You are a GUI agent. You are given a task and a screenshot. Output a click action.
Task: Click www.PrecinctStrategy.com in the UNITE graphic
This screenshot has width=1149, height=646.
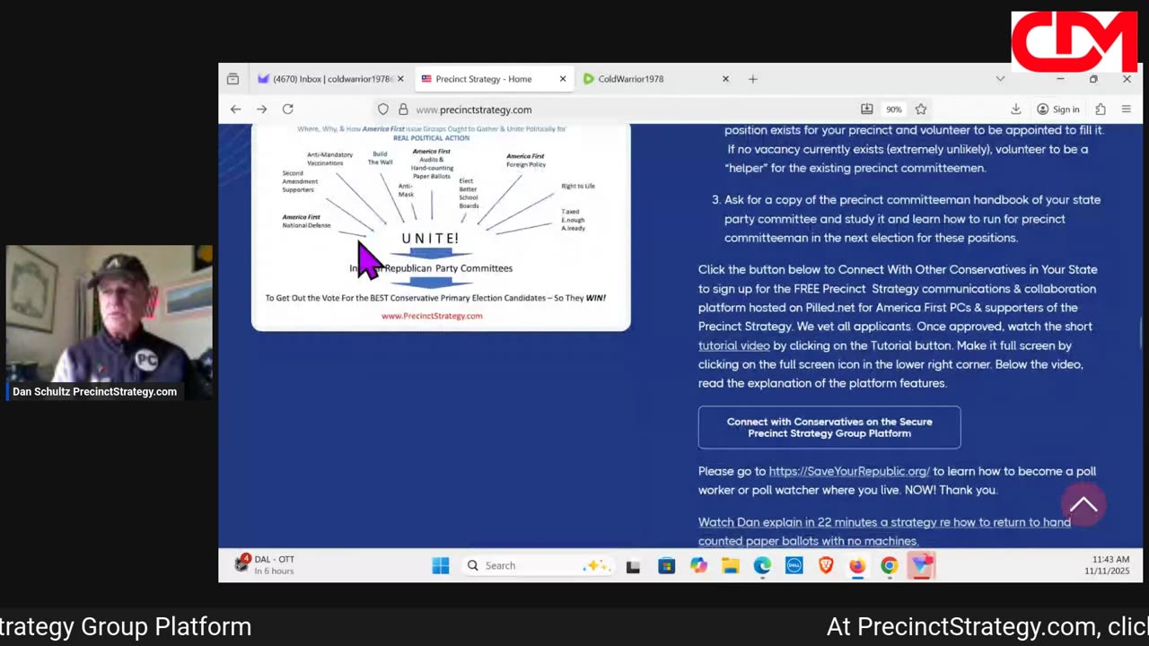click(x=432, y=316)
